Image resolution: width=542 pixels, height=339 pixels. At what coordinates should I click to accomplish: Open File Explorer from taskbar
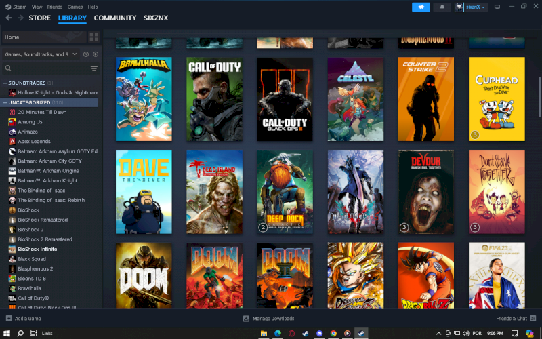[264, 333]
